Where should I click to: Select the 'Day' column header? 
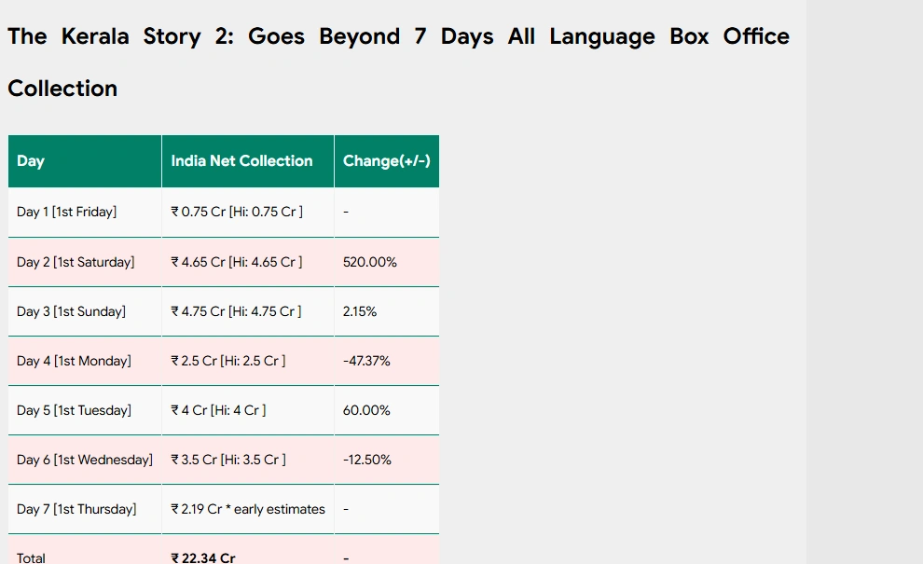(x=30, y=160)
